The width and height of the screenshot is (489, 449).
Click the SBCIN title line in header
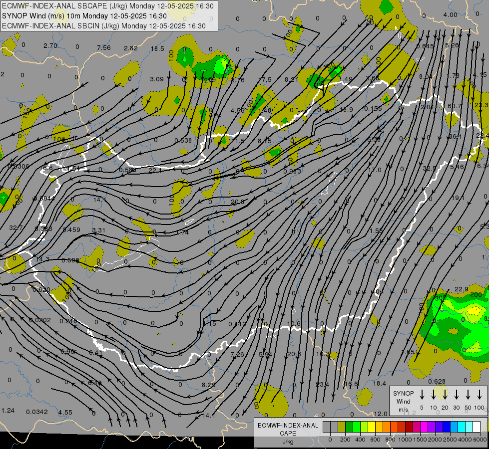tap(104, 26)
